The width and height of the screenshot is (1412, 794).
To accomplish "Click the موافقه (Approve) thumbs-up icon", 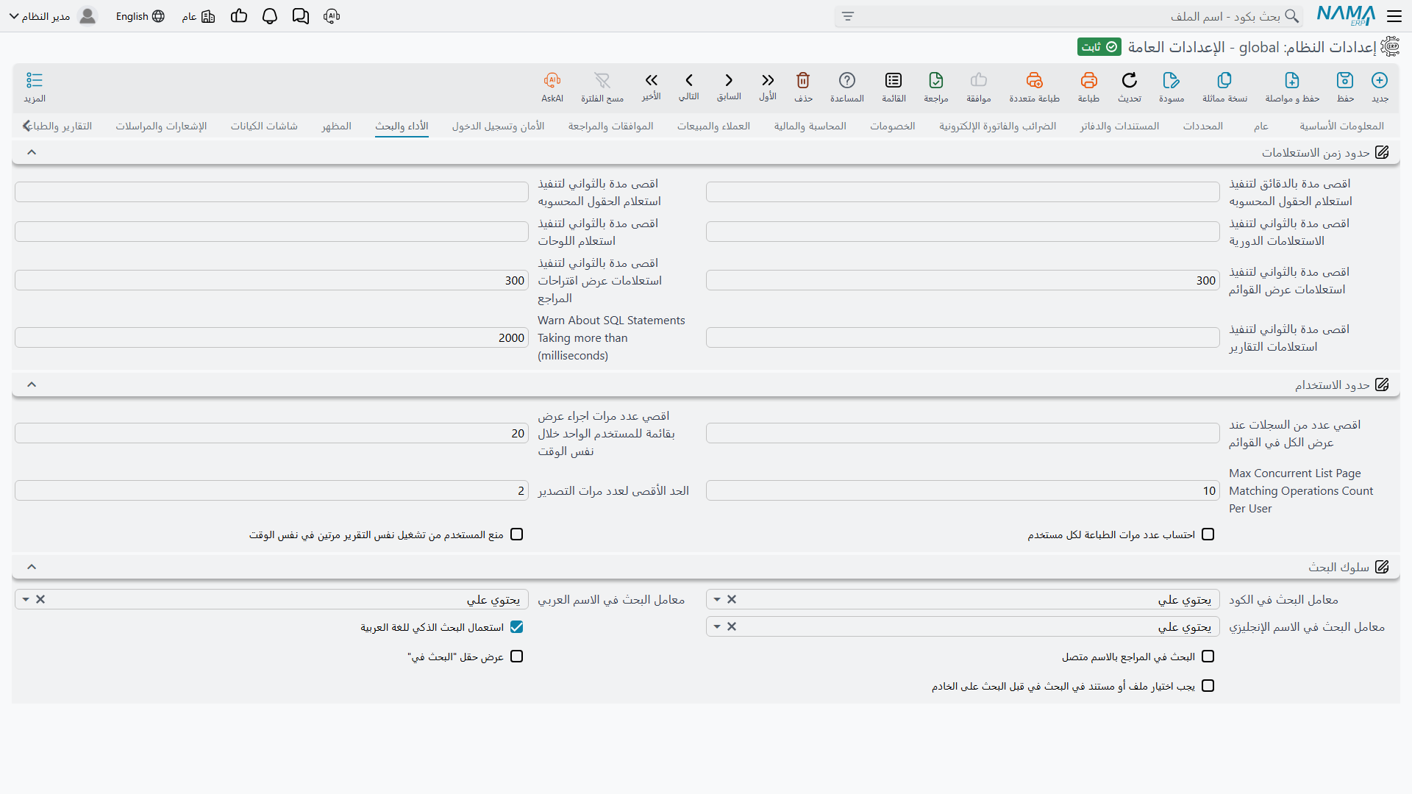I will (x=979, y=80).
